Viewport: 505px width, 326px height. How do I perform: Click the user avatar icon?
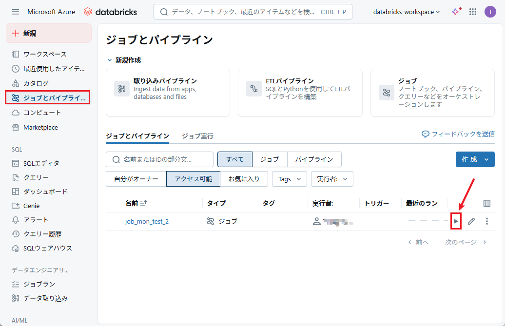click(x=490, y=12)
